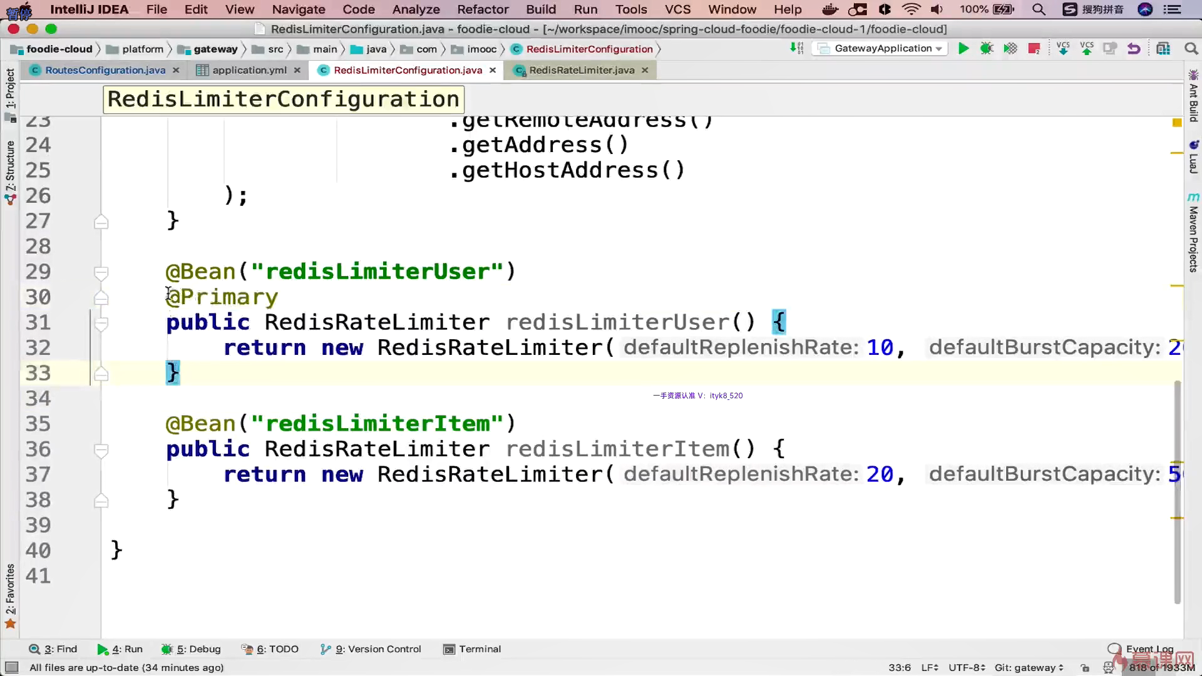Viewport: 1202px width, 676px height.
Task: Open the Refactor menu
Action: point(482,9)
